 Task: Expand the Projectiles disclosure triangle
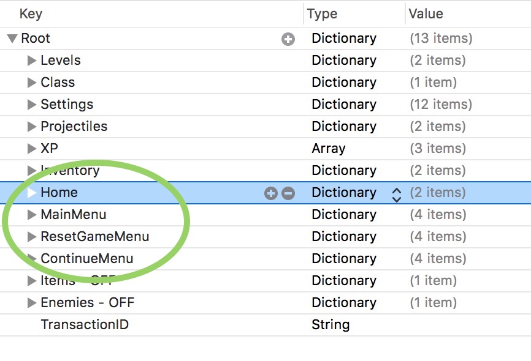[32, 127]
